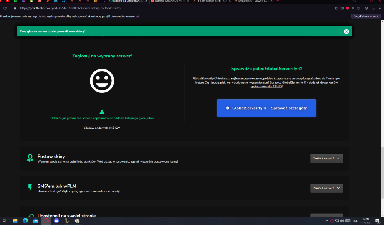This screenshot has height=225, width=384.
Task: Click the Przejdź do rozszerzeń button
Action: (366, 16)
